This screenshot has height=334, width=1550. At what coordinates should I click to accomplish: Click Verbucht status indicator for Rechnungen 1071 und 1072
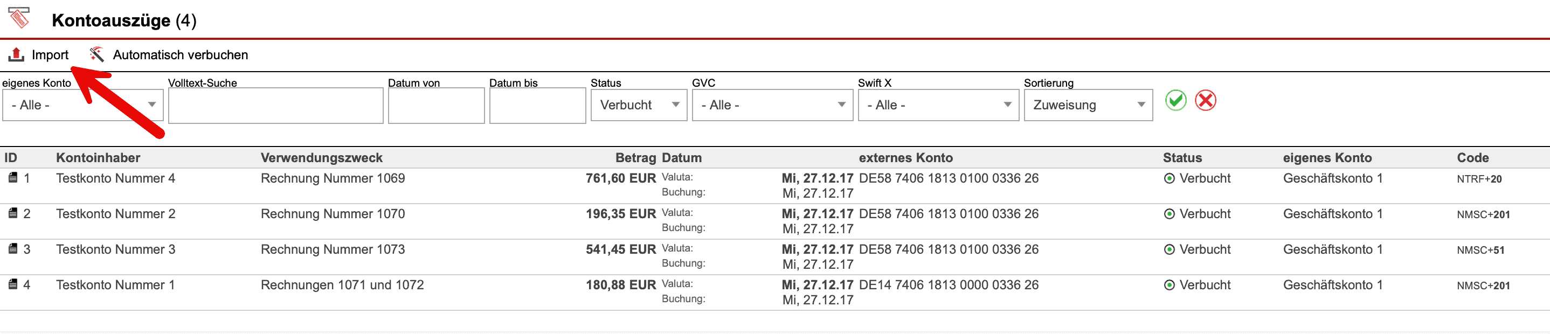[x=1169, y=286]
